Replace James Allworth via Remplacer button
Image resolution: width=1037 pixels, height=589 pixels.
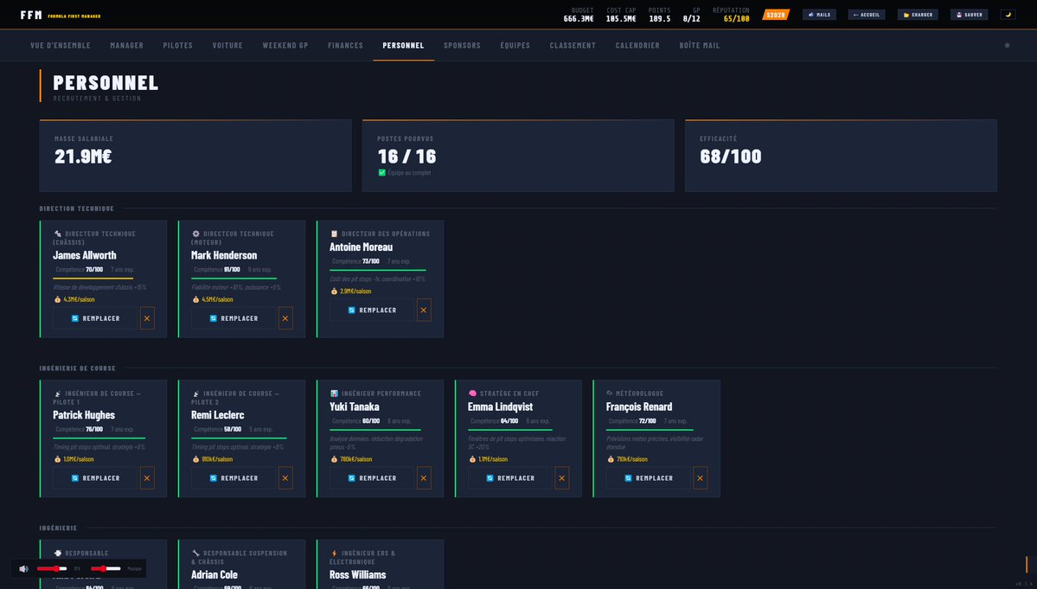click(95, 318)
